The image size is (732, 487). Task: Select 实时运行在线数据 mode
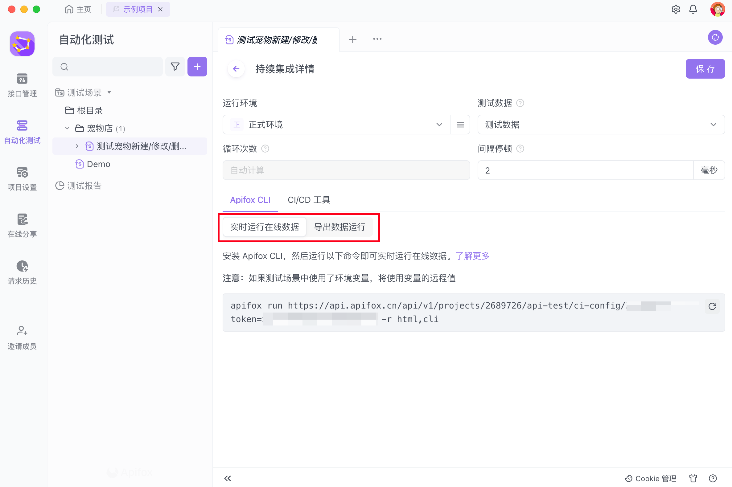click(x=265, y=227)
